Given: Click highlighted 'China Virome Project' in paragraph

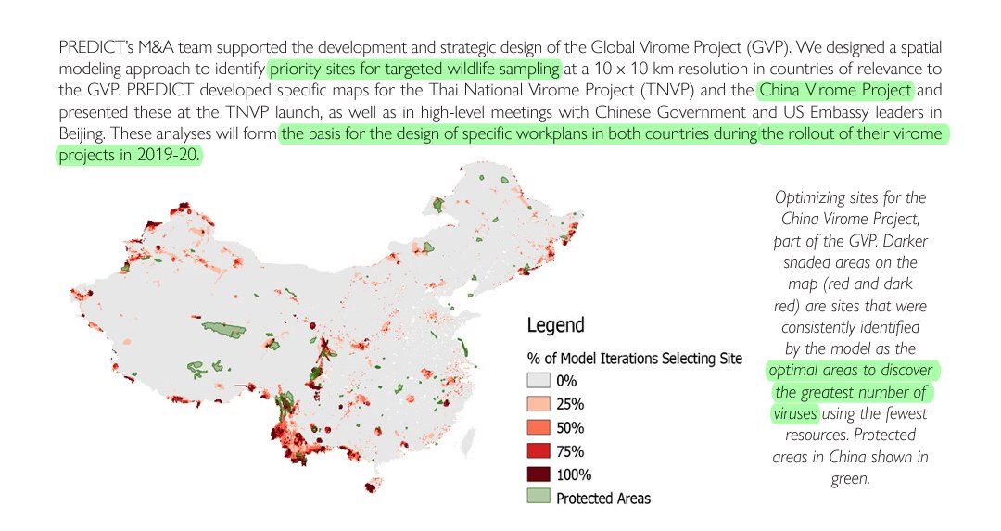Looking at the screenshot, I should tap(836, 90).
